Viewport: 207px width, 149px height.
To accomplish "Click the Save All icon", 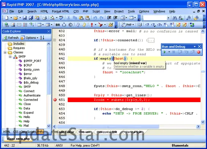I will [31, 18].
